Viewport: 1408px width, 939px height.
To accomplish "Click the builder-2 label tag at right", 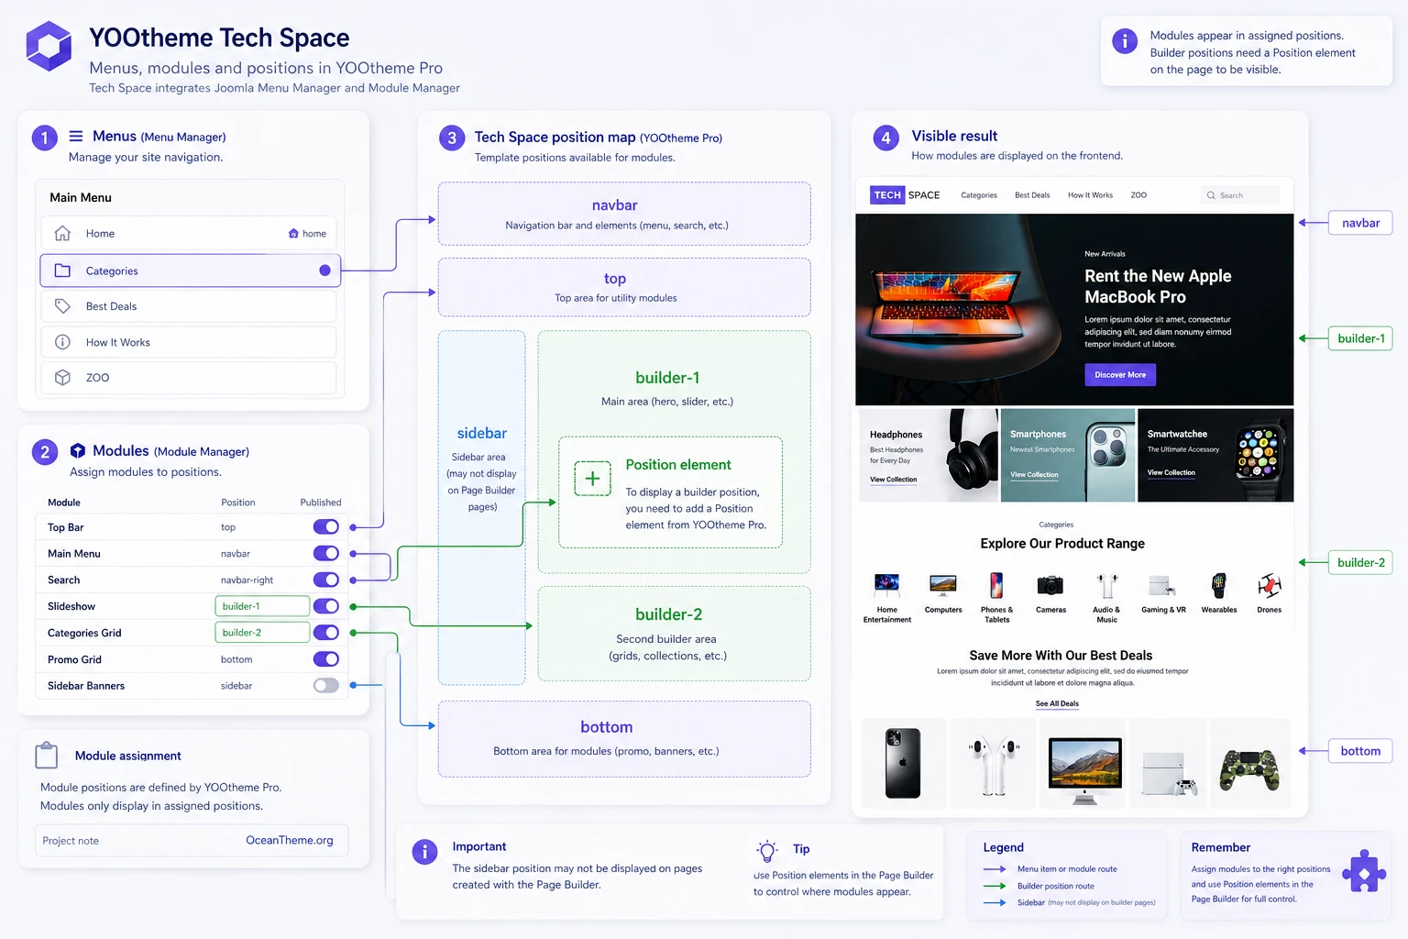I will [x=1360, y=562].
